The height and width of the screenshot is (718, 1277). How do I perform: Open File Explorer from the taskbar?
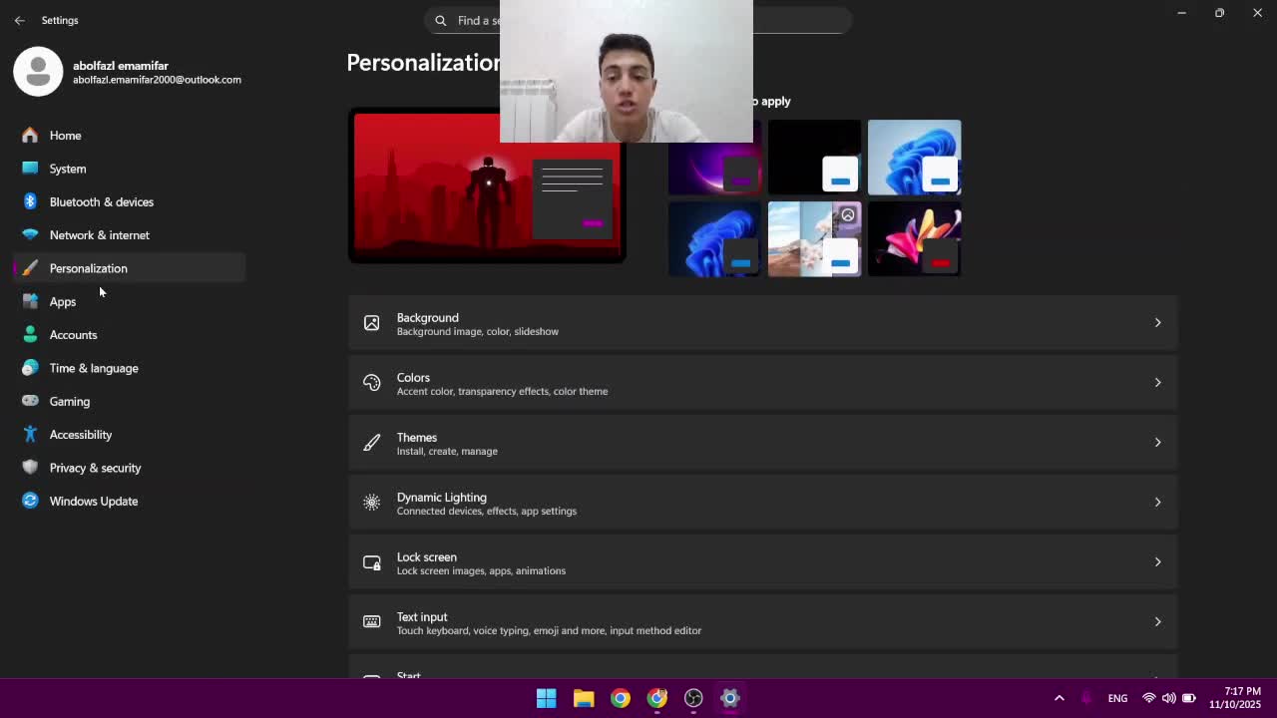[x=584, y=698]
